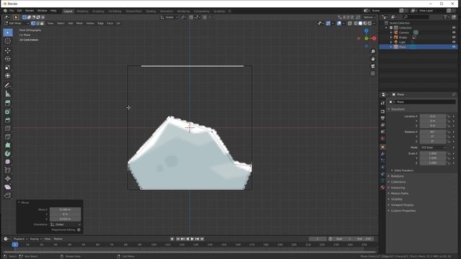The width and height of the screenshot is (461, 259).
Task: Switch to solid viewport shading mode
Action: pos(360,23)
